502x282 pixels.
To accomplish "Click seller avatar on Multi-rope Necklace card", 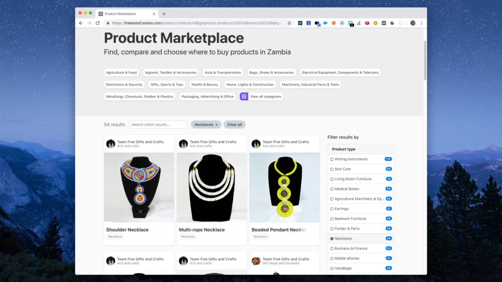I will pyautogui.click(x=183, y=144).
